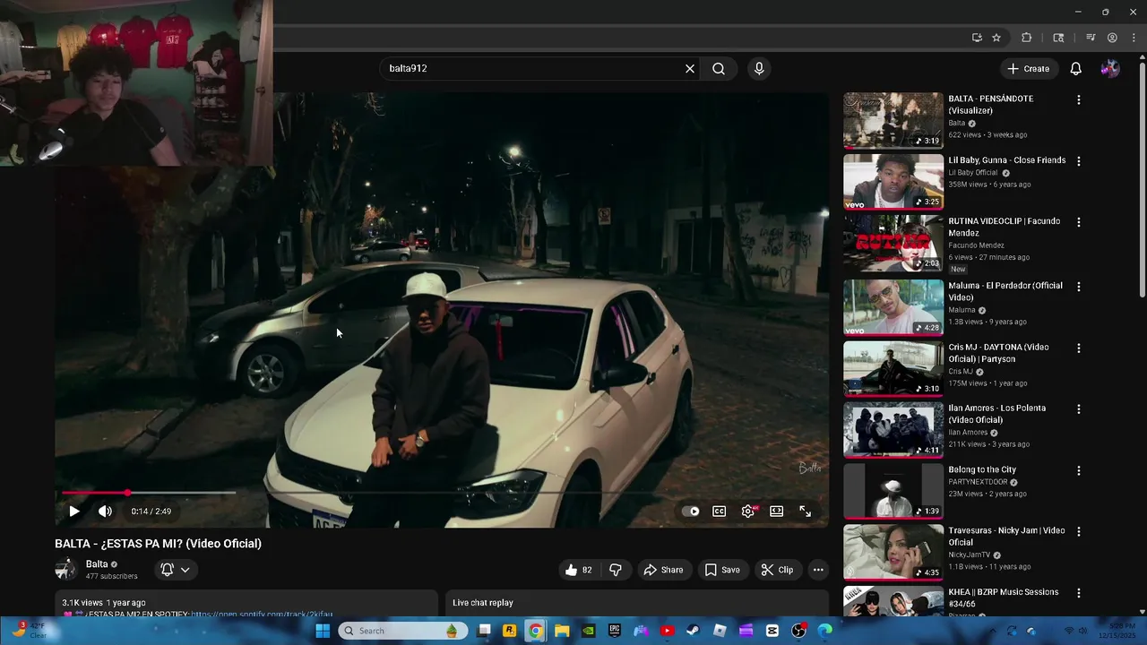1147x645 pixels.
Task: Open Ilan Amores Los Polenta title
Action: pos(997,414)
